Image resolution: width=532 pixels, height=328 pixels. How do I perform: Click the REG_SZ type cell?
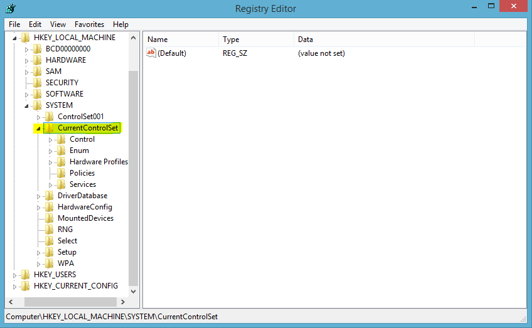(x=235, y=53)
